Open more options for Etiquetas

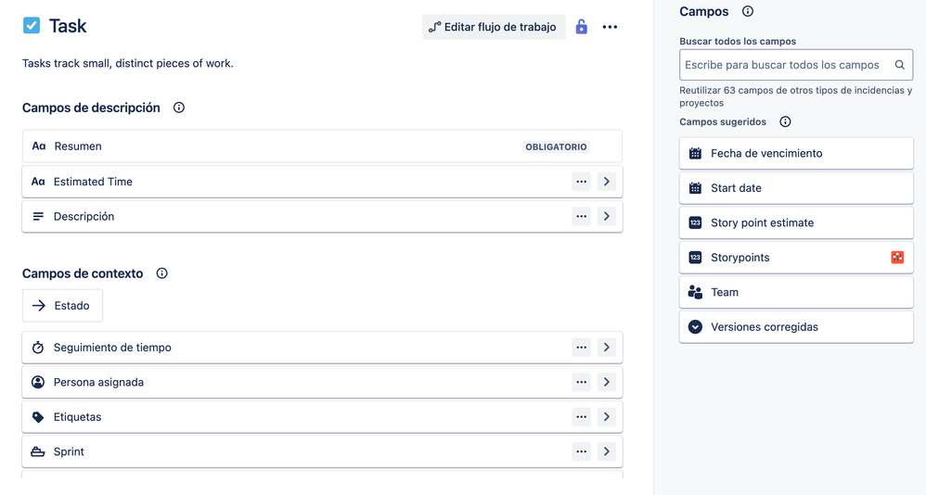click(582, 417)
